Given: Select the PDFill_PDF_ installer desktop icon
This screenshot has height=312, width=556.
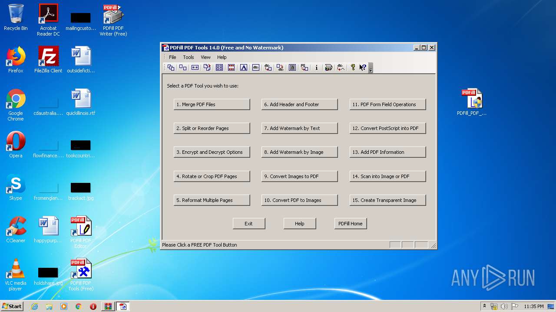Looking at the screenshot, I should [472, 102].
